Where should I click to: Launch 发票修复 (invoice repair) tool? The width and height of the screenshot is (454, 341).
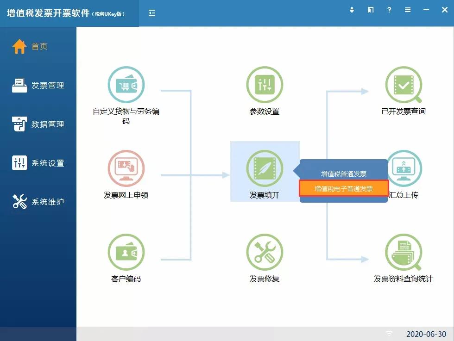(265, 252)
